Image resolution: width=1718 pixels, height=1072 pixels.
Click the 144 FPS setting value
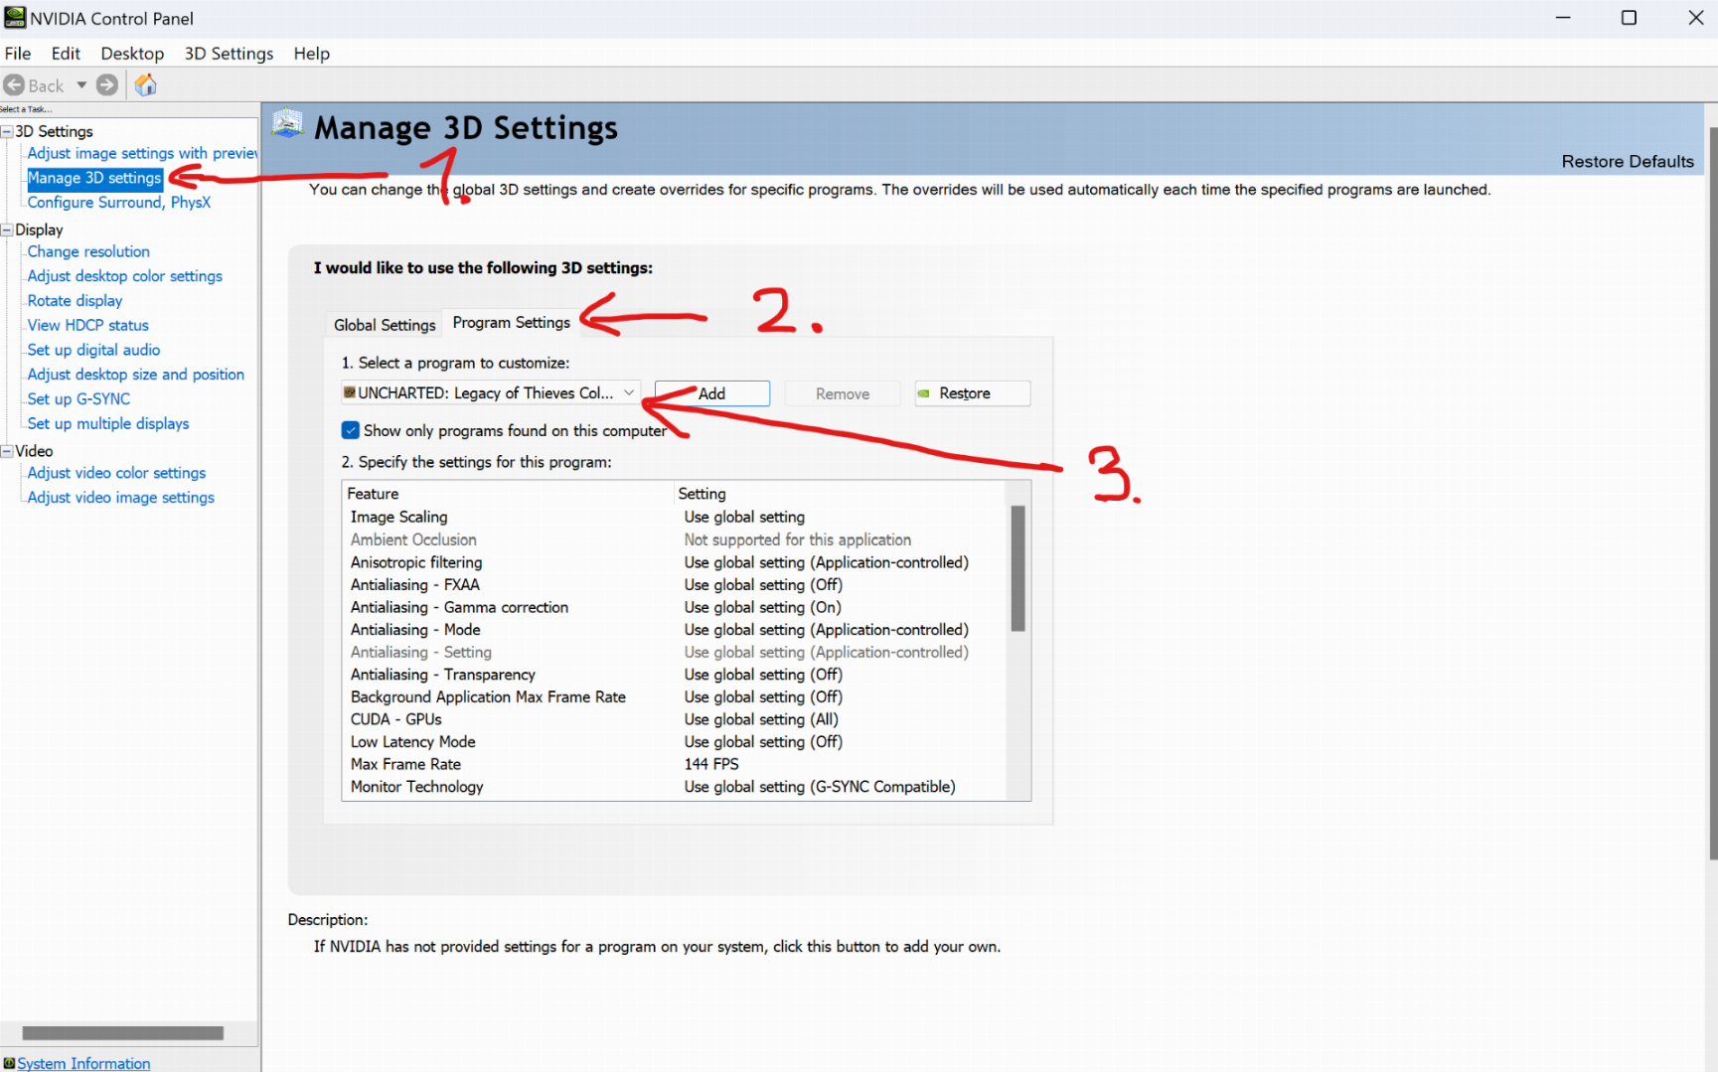(711, 764)
